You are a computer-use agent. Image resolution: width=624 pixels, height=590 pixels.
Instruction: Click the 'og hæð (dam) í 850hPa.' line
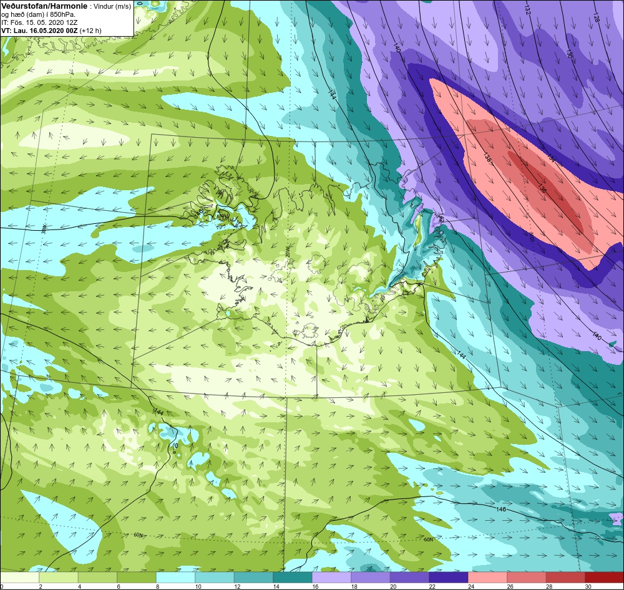pyautogui.click(x=39, y=15)
